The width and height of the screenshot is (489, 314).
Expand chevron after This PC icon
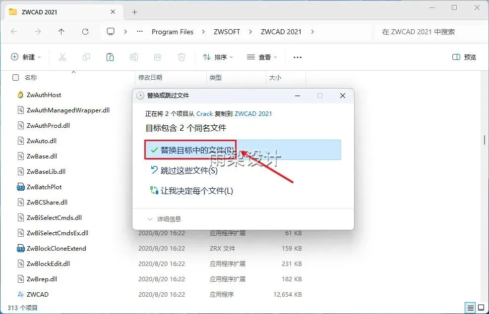pos(125,32)
